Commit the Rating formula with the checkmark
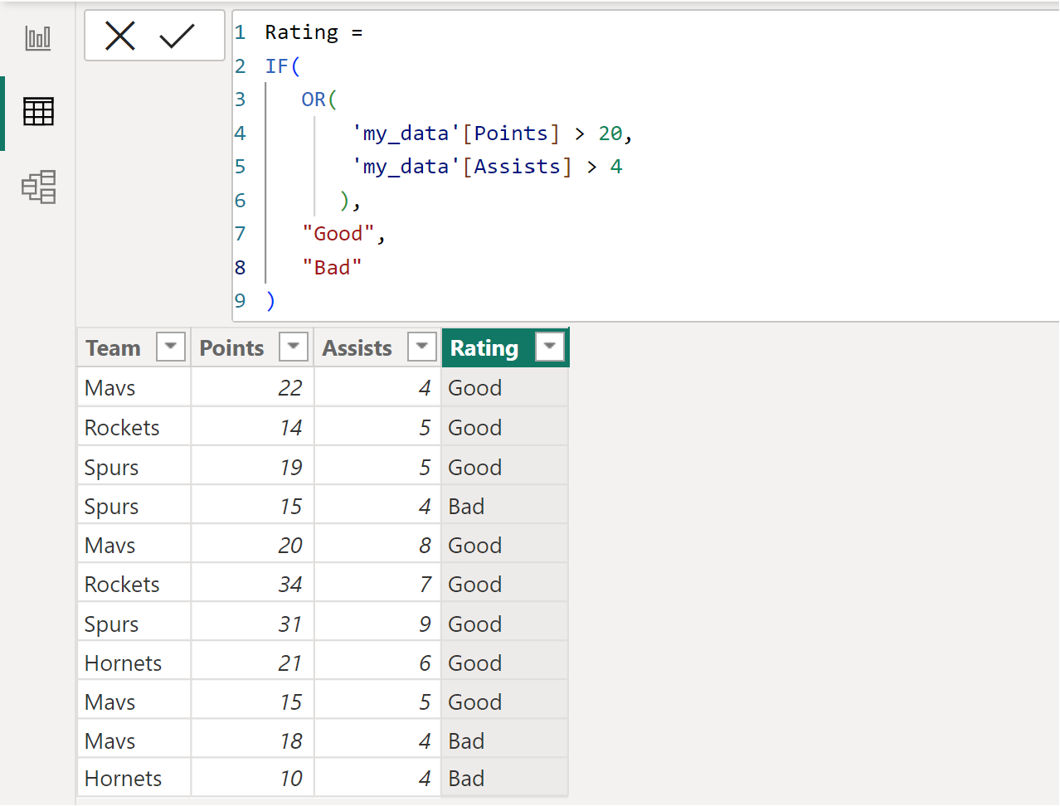Screen dimensions: 1060x806 pyautogui.click(x=177, y=36)
